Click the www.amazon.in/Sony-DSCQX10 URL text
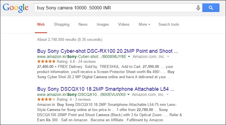The image size is (226, 125). (81, 94)
